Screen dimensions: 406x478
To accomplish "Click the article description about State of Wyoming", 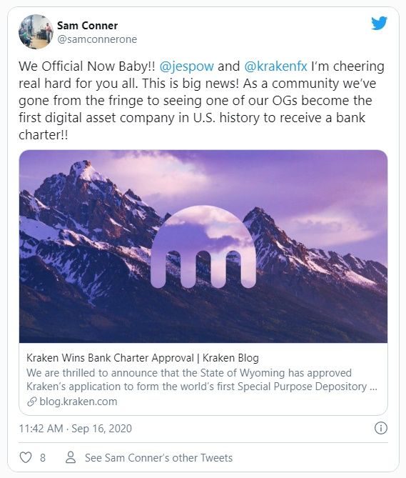I will 202,379.
